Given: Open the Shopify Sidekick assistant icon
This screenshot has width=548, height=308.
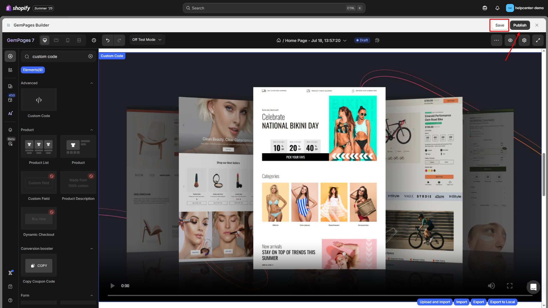Looking at the screenshot, I should point(485,8).
